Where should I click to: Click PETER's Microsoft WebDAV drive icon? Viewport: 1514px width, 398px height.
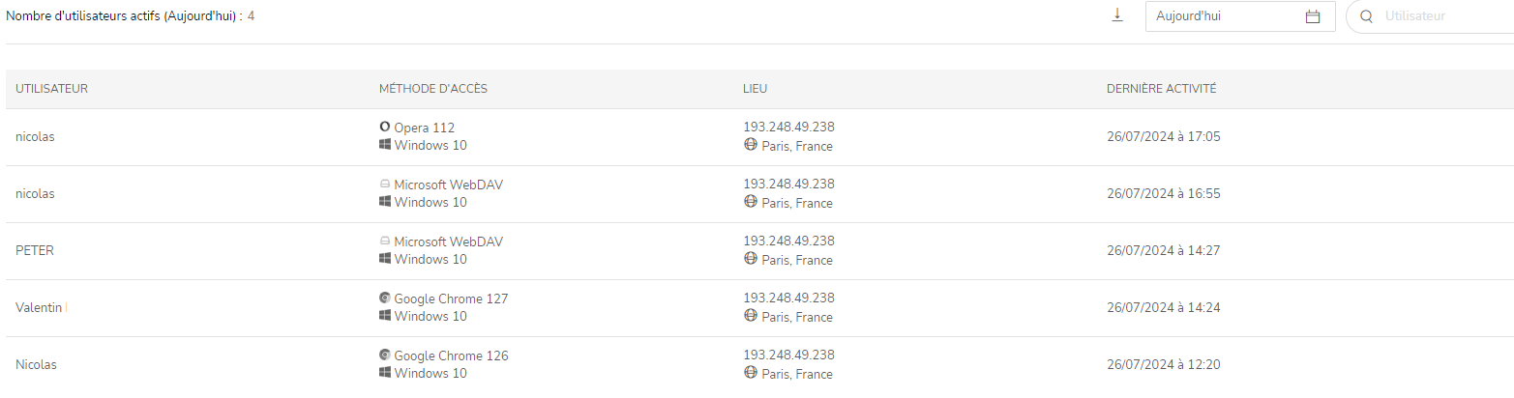tap(385, 241)
